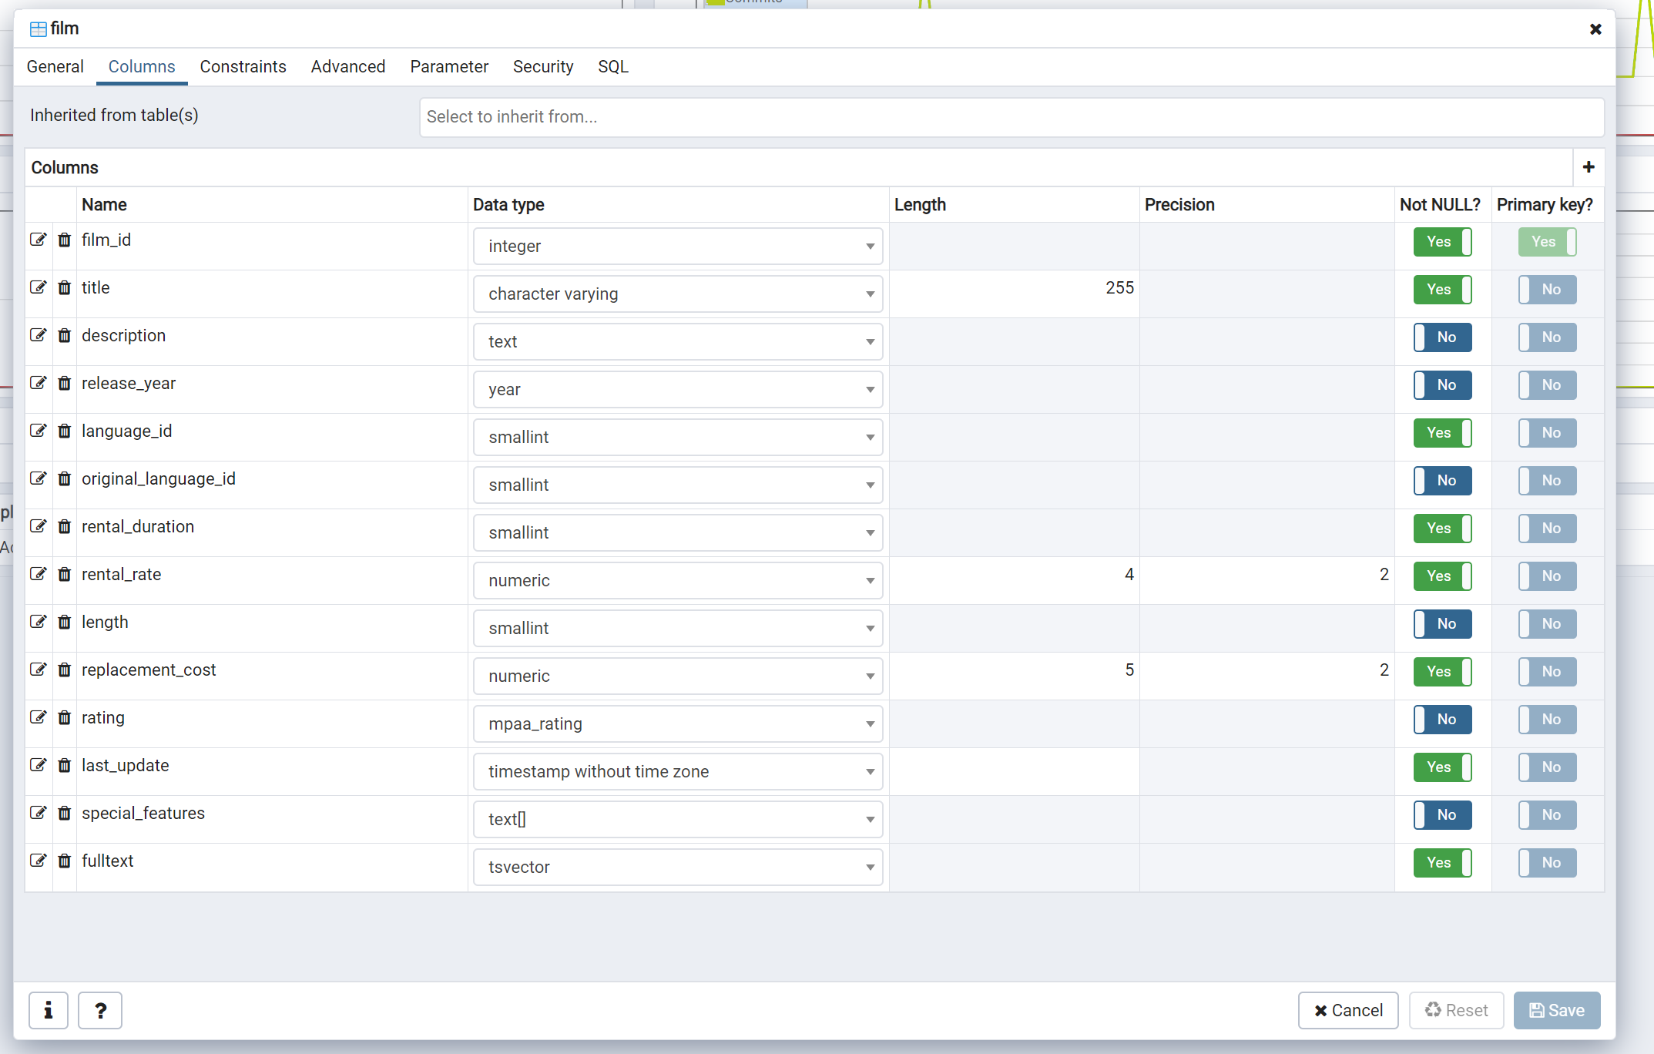The width and height of the screenshot is (1654, 1054).
Task: Open the SQL tab
Action: coord(612,66)
